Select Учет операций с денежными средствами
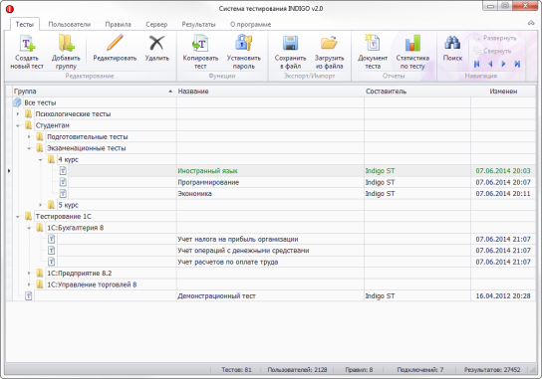542x379 pixels. [x=243, y=251]
